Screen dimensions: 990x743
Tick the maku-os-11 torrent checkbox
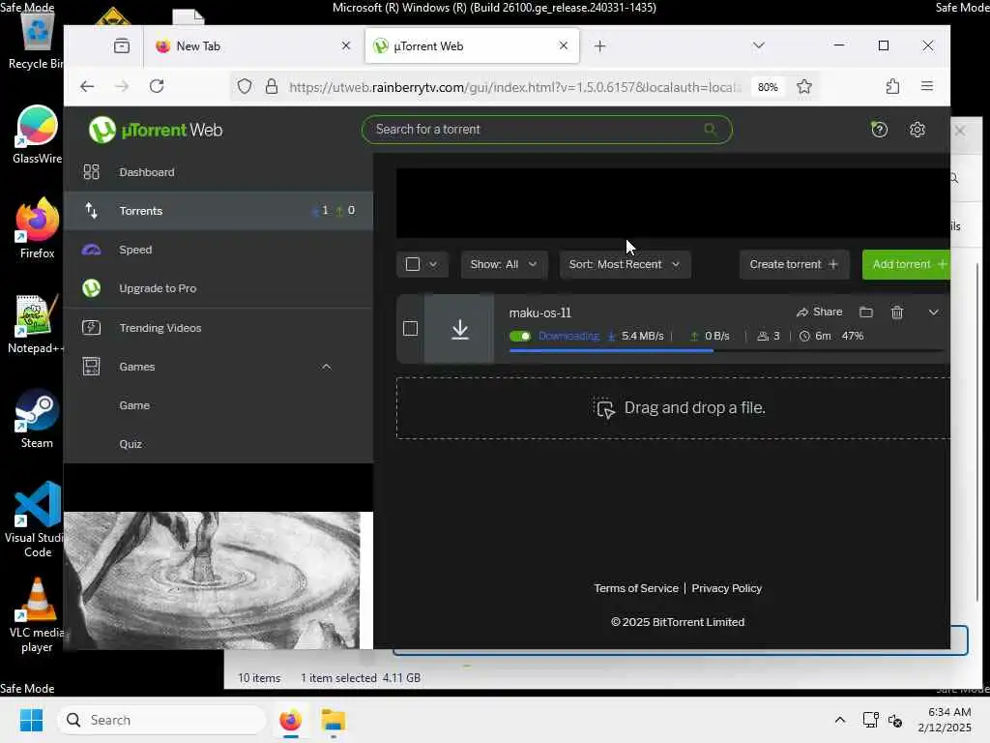(410, 329)
